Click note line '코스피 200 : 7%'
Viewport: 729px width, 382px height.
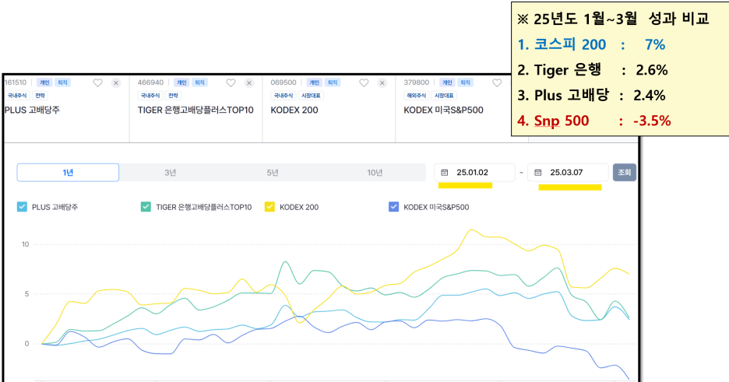pyautogui.click(x=591, y=44)
